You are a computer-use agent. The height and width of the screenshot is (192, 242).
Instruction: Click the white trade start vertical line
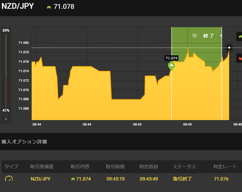click(x=171, y=73)
